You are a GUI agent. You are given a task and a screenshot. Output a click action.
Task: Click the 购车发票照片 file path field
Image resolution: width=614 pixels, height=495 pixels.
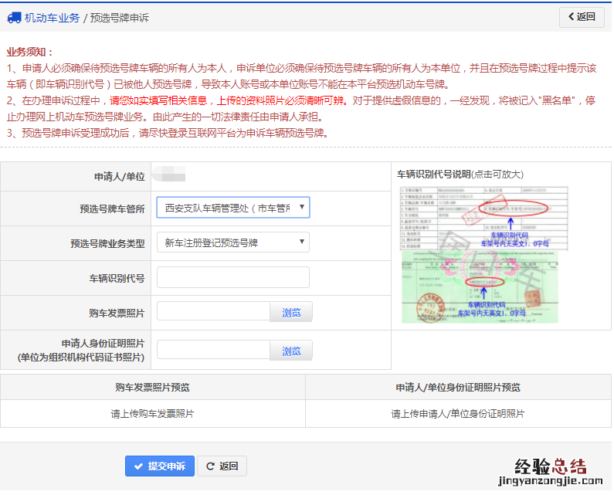pos(213,312)
